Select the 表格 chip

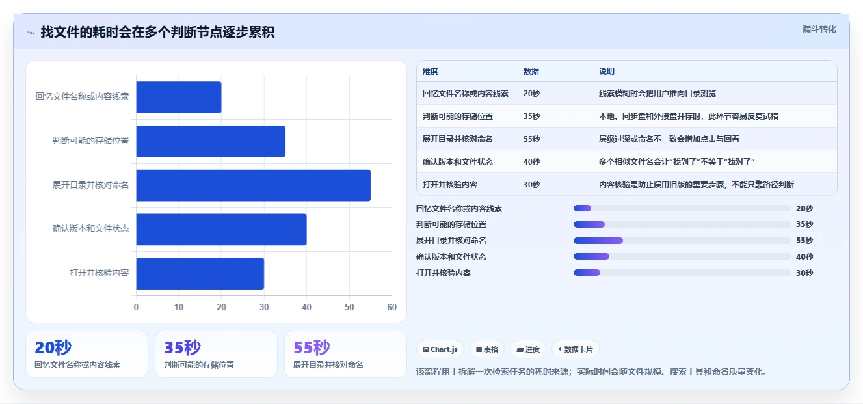coord(486,349)
